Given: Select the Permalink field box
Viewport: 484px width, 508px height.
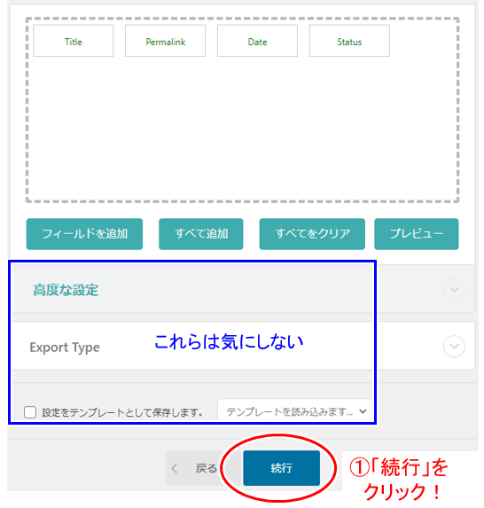Looking at the screenshot, I should point(165,41).
